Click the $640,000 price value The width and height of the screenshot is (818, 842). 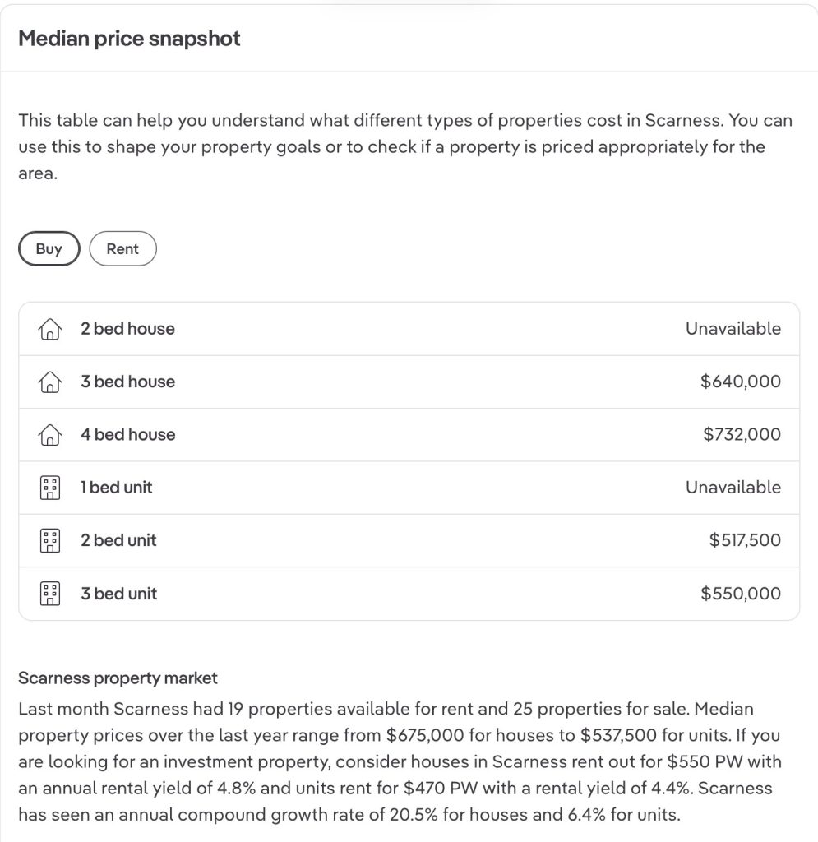(740, 382)
